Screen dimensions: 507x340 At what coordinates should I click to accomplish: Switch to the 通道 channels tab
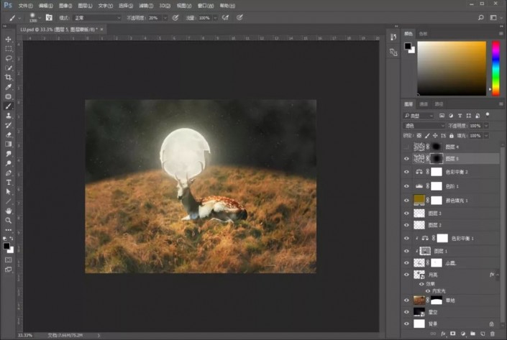[424, 104]
